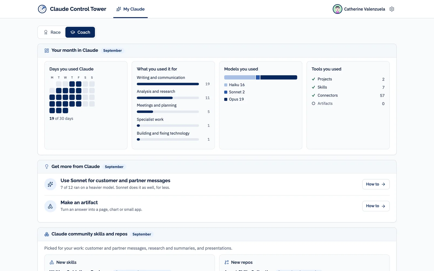Click the grid icon beside Your month in Claude
This screenshot has width=434, height=271.
click(x=47, y=50)
